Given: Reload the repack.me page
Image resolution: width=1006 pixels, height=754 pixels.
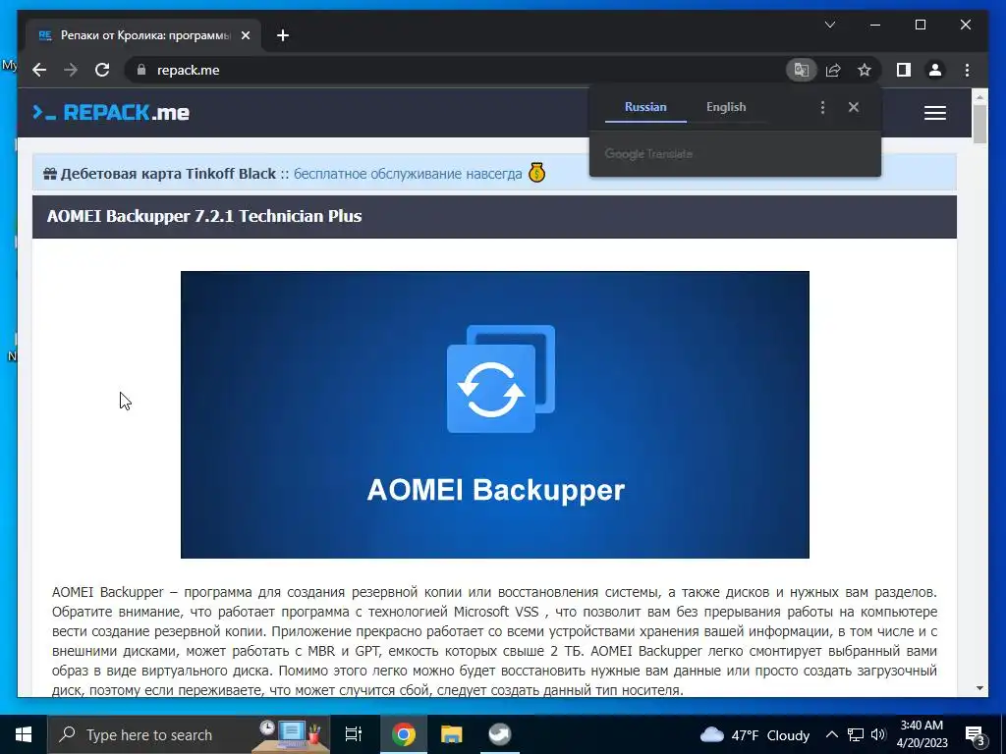Looking at the screenshot, I should 102,70.
